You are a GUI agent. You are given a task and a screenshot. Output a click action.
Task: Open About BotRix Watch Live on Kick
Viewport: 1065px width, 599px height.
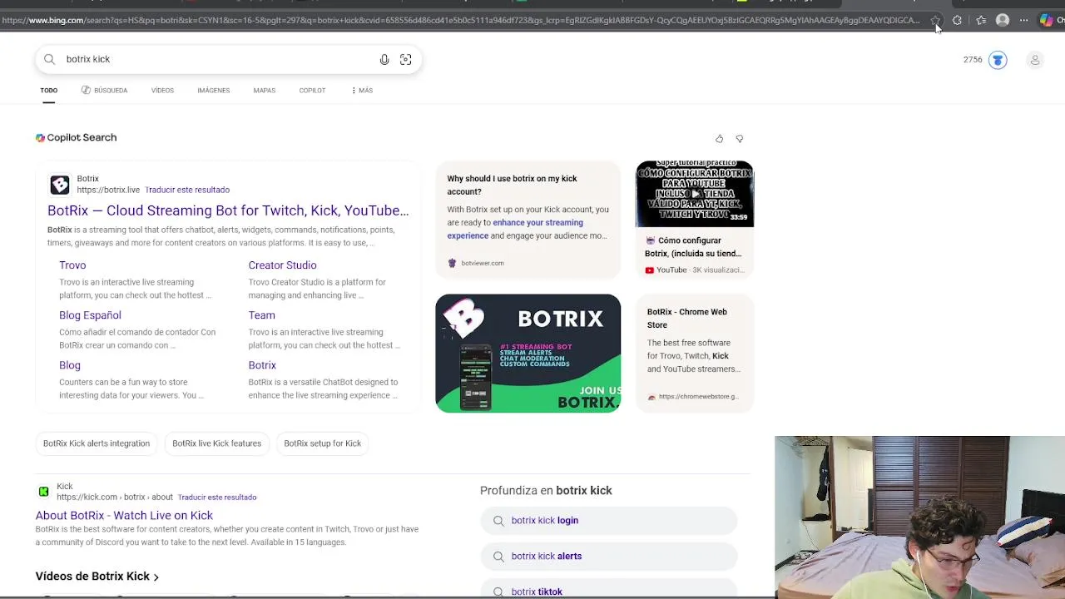point(124,516)
